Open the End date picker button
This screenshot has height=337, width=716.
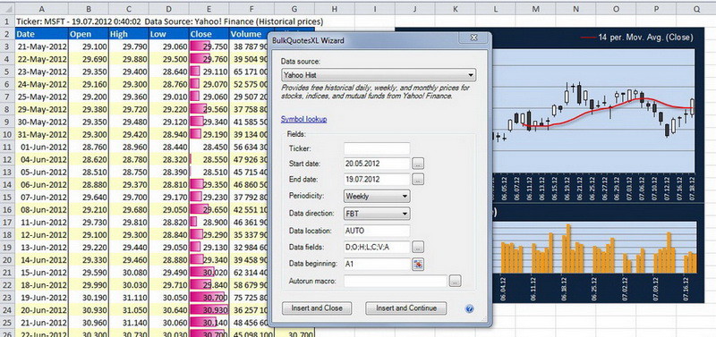(418, 179)
